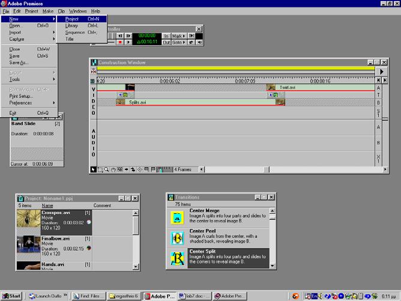This screenshot has width=401, height=301.
Task: Click the play in-to-out icon in Controller
Action: click(x=191, y=36)
